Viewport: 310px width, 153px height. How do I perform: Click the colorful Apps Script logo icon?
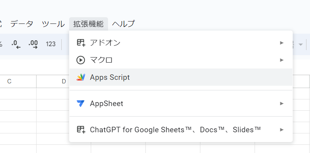click(x=81, y=77)
